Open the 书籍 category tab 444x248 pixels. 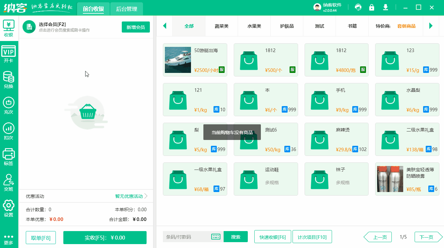pos(352,26)
